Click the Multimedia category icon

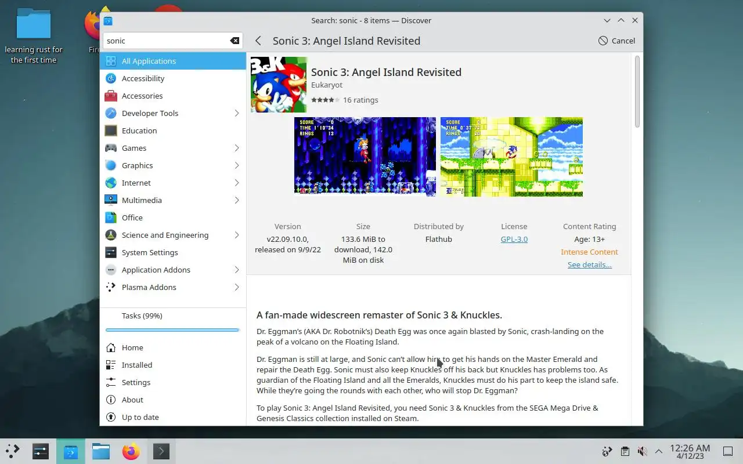111,200
